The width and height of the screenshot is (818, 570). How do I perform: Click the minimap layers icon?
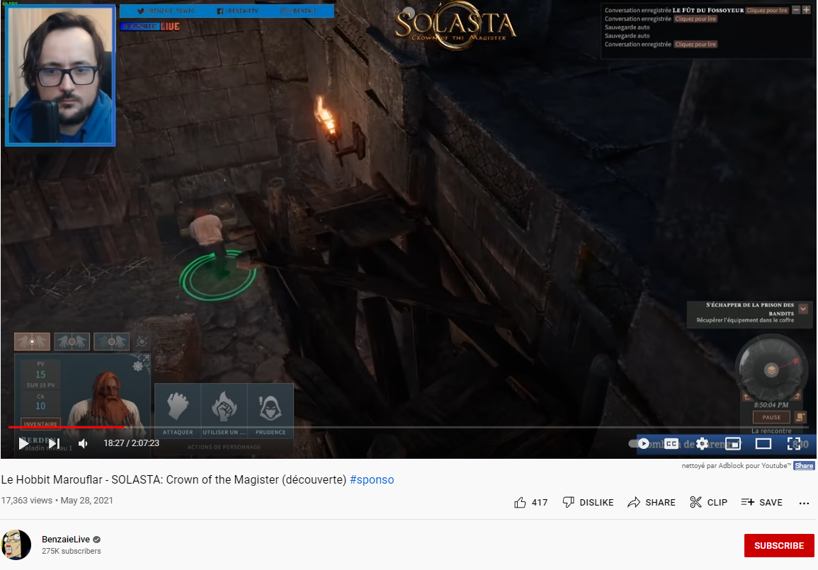pos(771,370)
